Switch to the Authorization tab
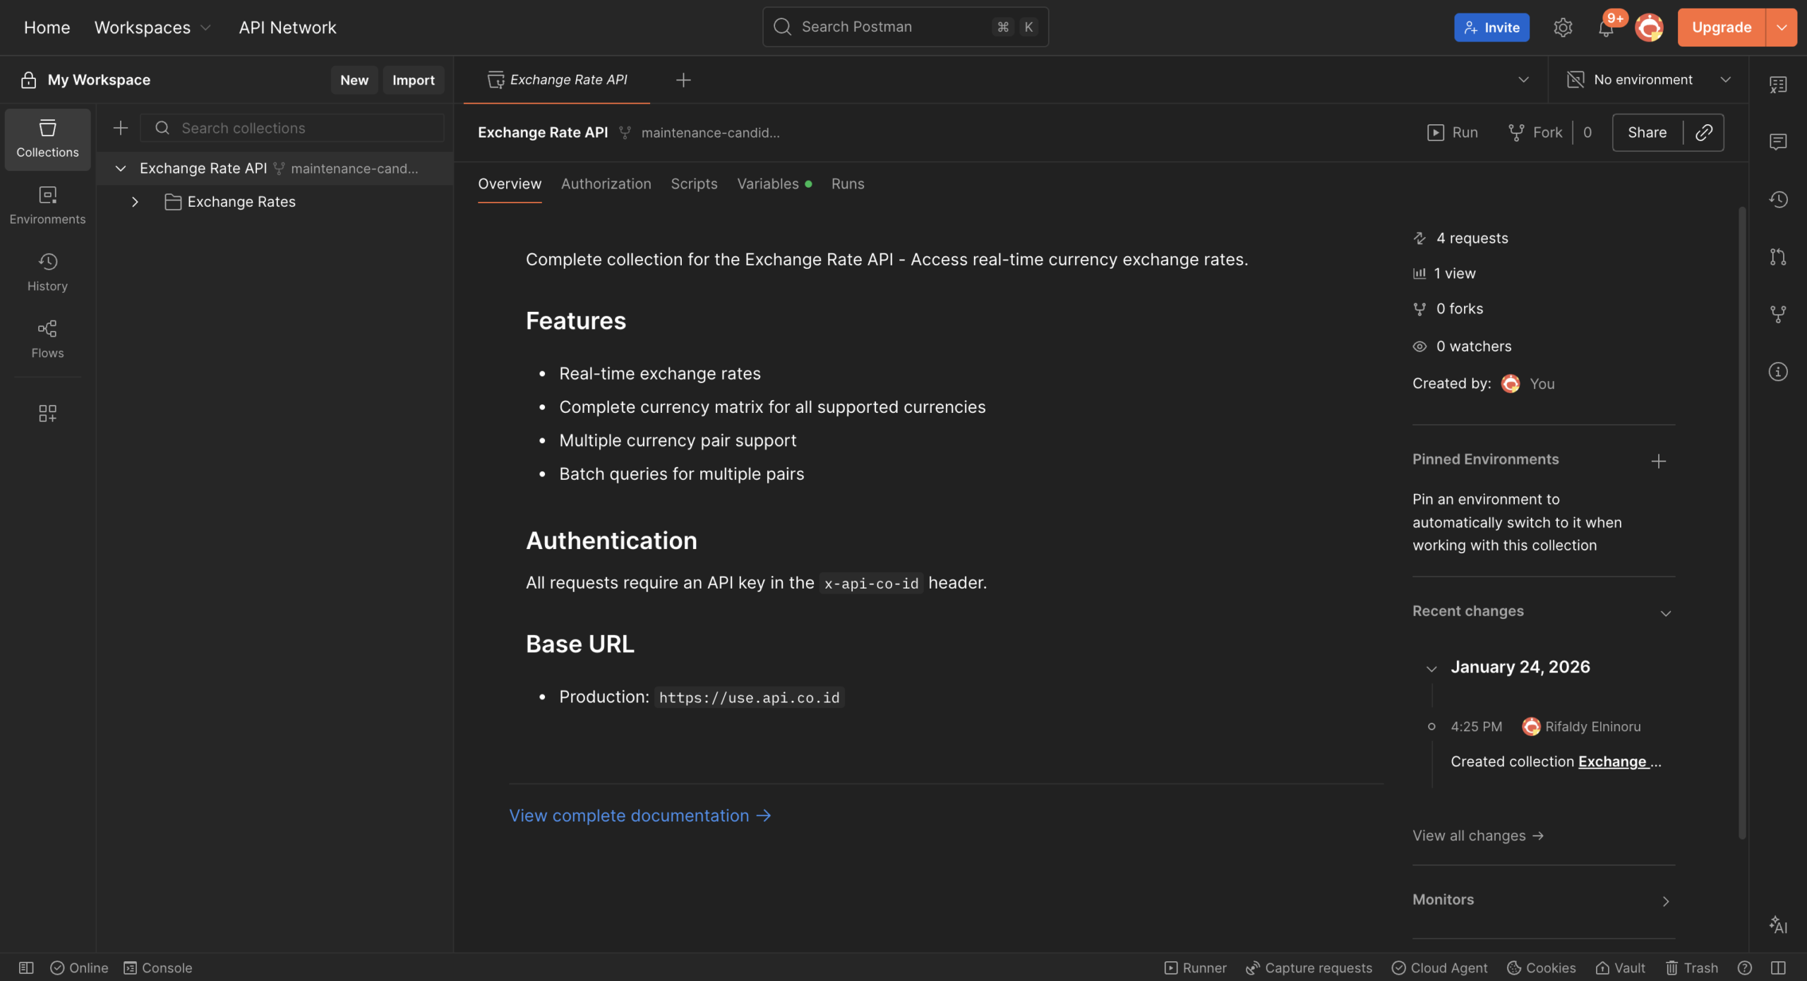This screenshot has height=981, width=1807. coord(606,183)
